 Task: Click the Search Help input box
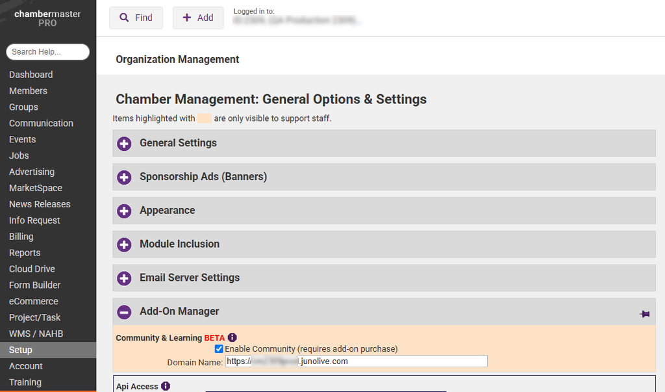click(47, 52)
